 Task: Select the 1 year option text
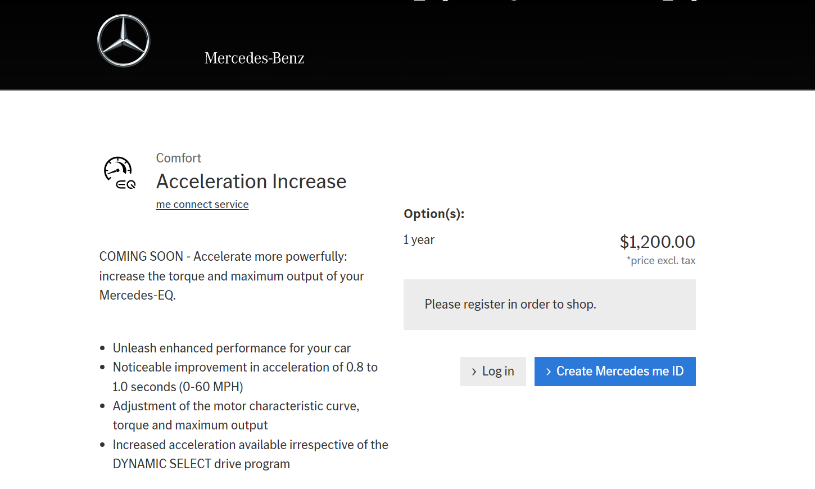[x=419, y=240]
